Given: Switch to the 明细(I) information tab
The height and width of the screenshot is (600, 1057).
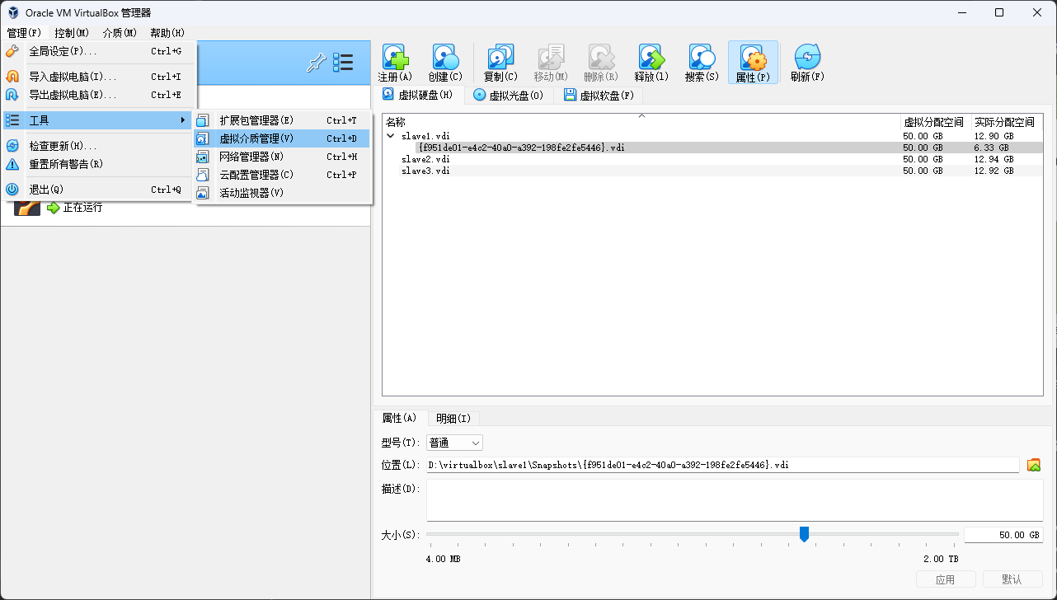Looking at the screenshot, I should [x=453, y=419].
